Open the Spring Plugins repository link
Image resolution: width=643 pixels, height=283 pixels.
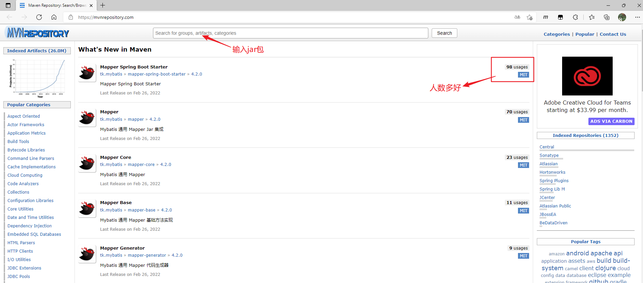(554, 180)
